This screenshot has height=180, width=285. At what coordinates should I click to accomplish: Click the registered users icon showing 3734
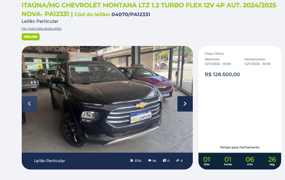tap(131, 160)
